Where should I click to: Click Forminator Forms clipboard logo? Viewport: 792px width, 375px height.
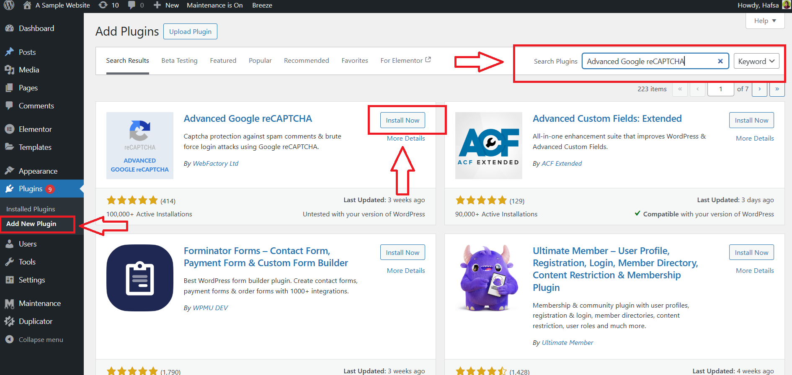[x=139, y=278]
